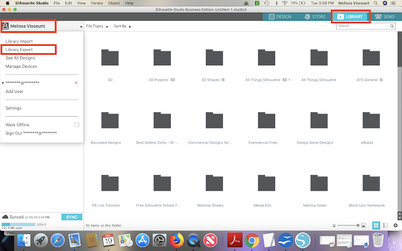Viewport: 402px width, 251px height.
Task: Open Adobe Acrobat from the Dock
Action: tap(234, 240)
